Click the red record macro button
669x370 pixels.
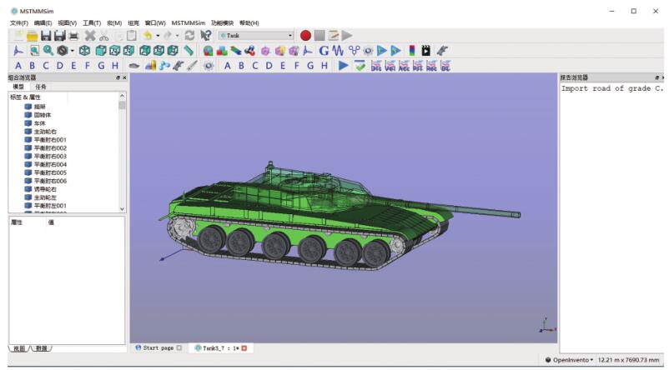coord(305,36)
